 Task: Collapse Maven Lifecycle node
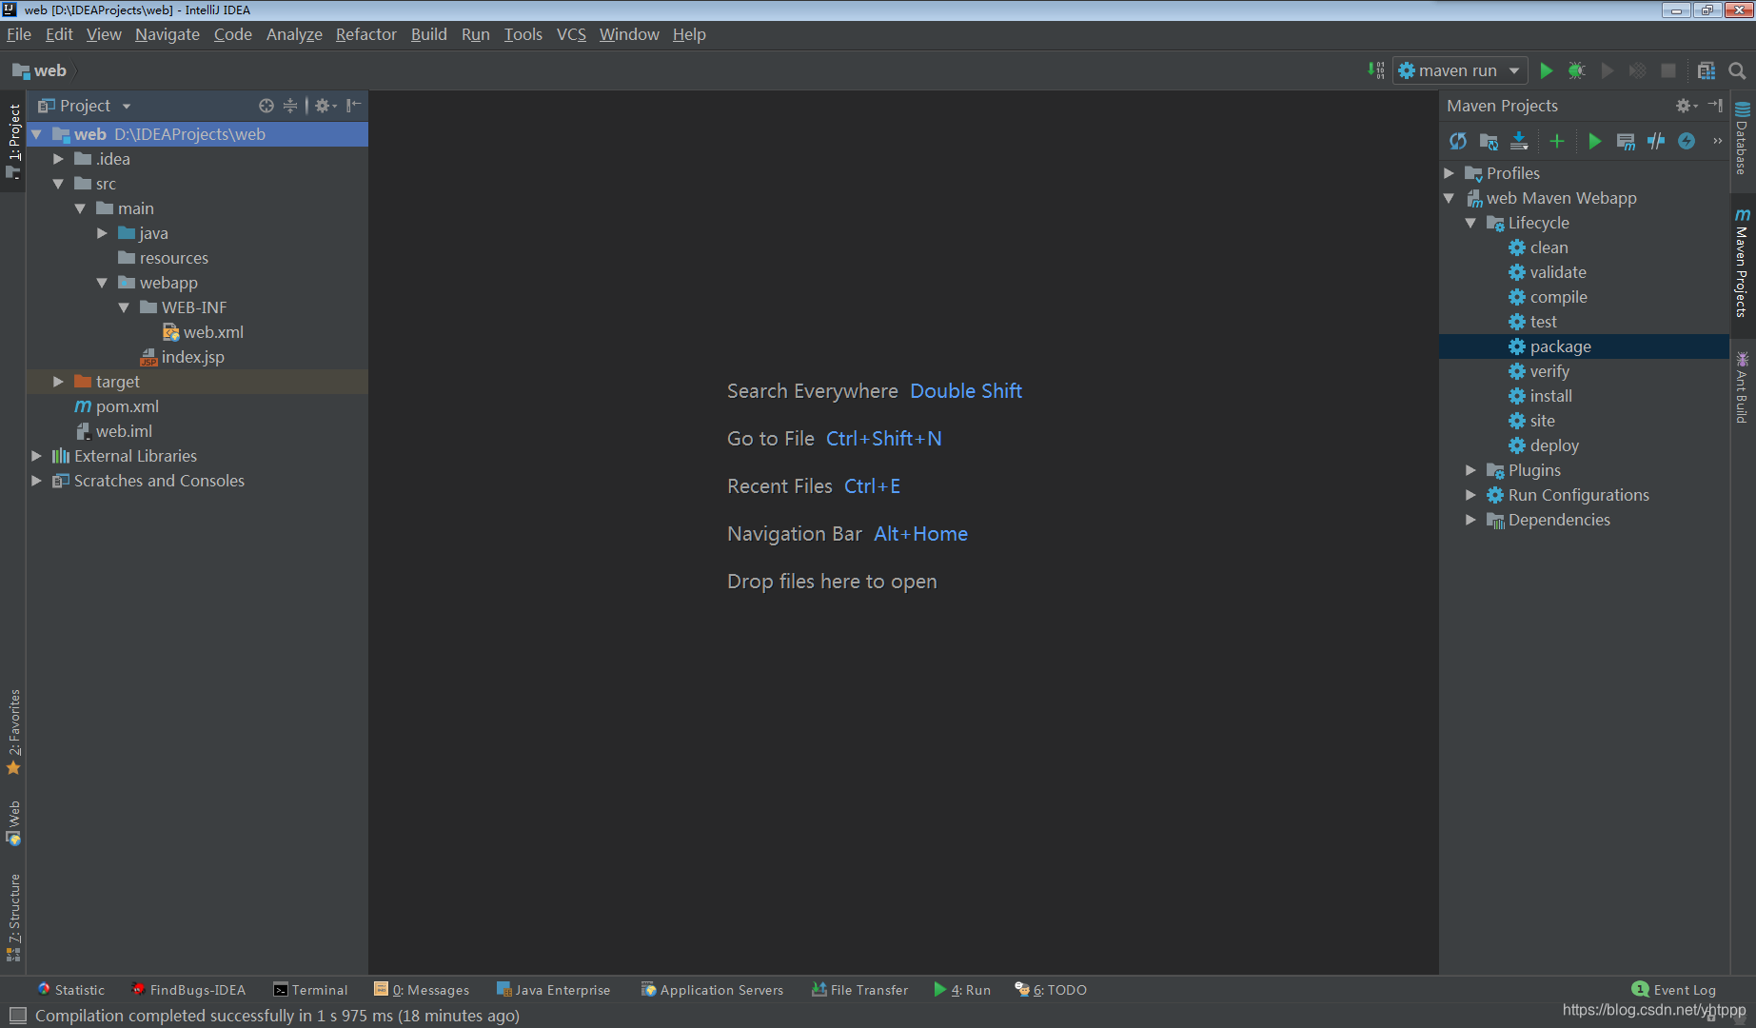pyautogui.click(x=1471, y=223)
